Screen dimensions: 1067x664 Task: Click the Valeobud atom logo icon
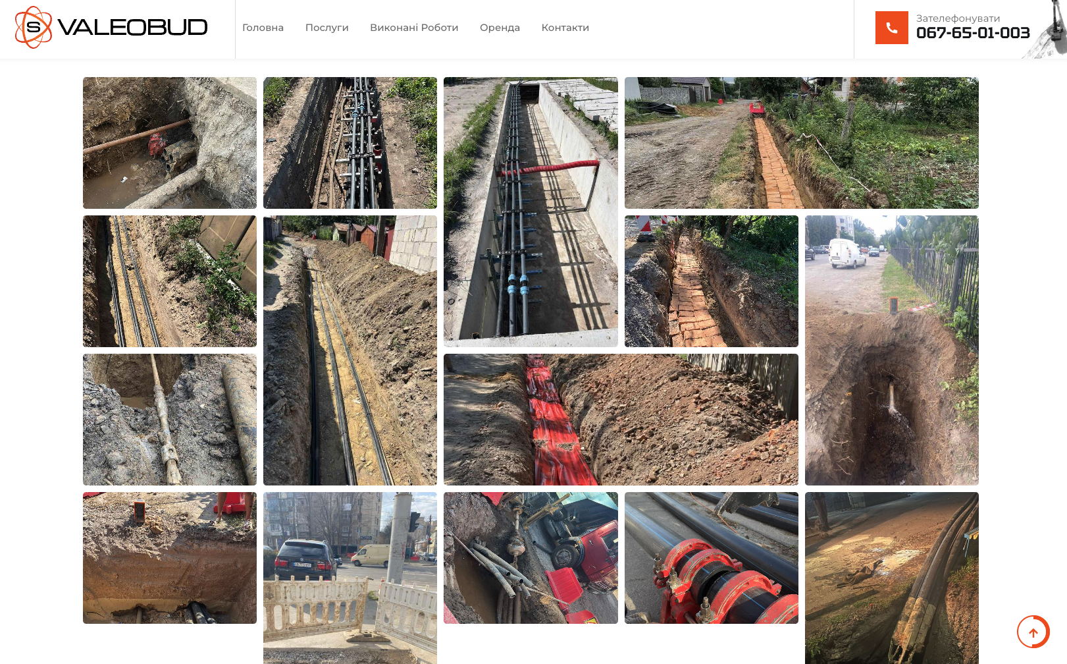(34, 28)
